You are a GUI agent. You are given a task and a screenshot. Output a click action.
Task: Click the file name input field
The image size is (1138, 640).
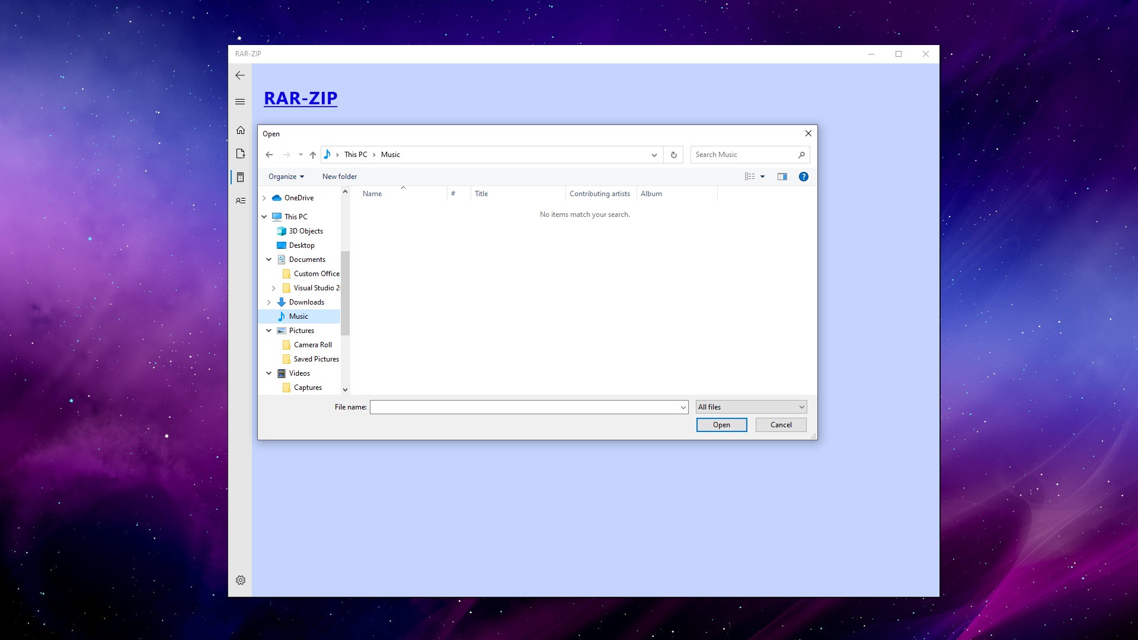point(528,407)
